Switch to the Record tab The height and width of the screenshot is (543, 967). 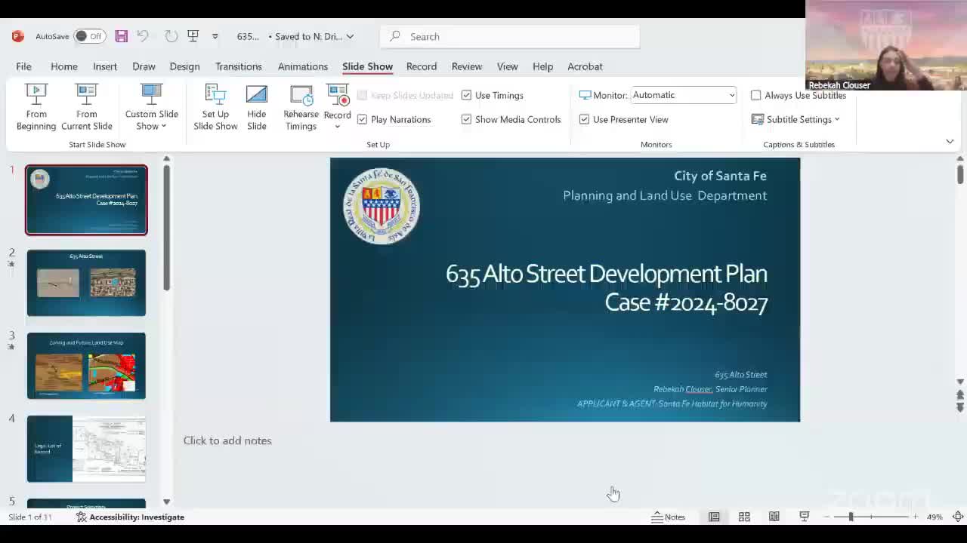pyautogui.click(x=422, y=66)
